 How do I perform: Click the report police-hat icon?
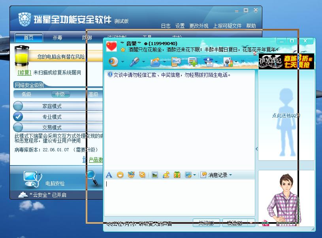[208, 61]
